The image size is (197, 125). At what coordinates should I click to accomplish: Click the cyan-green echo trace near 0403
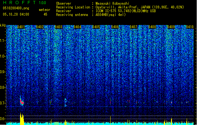[65, 102]
